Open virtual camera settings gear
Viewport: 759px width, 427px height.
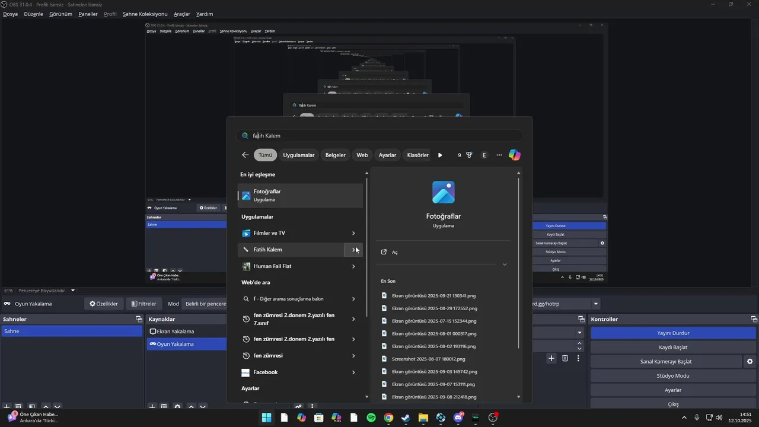tap(750, 361)
